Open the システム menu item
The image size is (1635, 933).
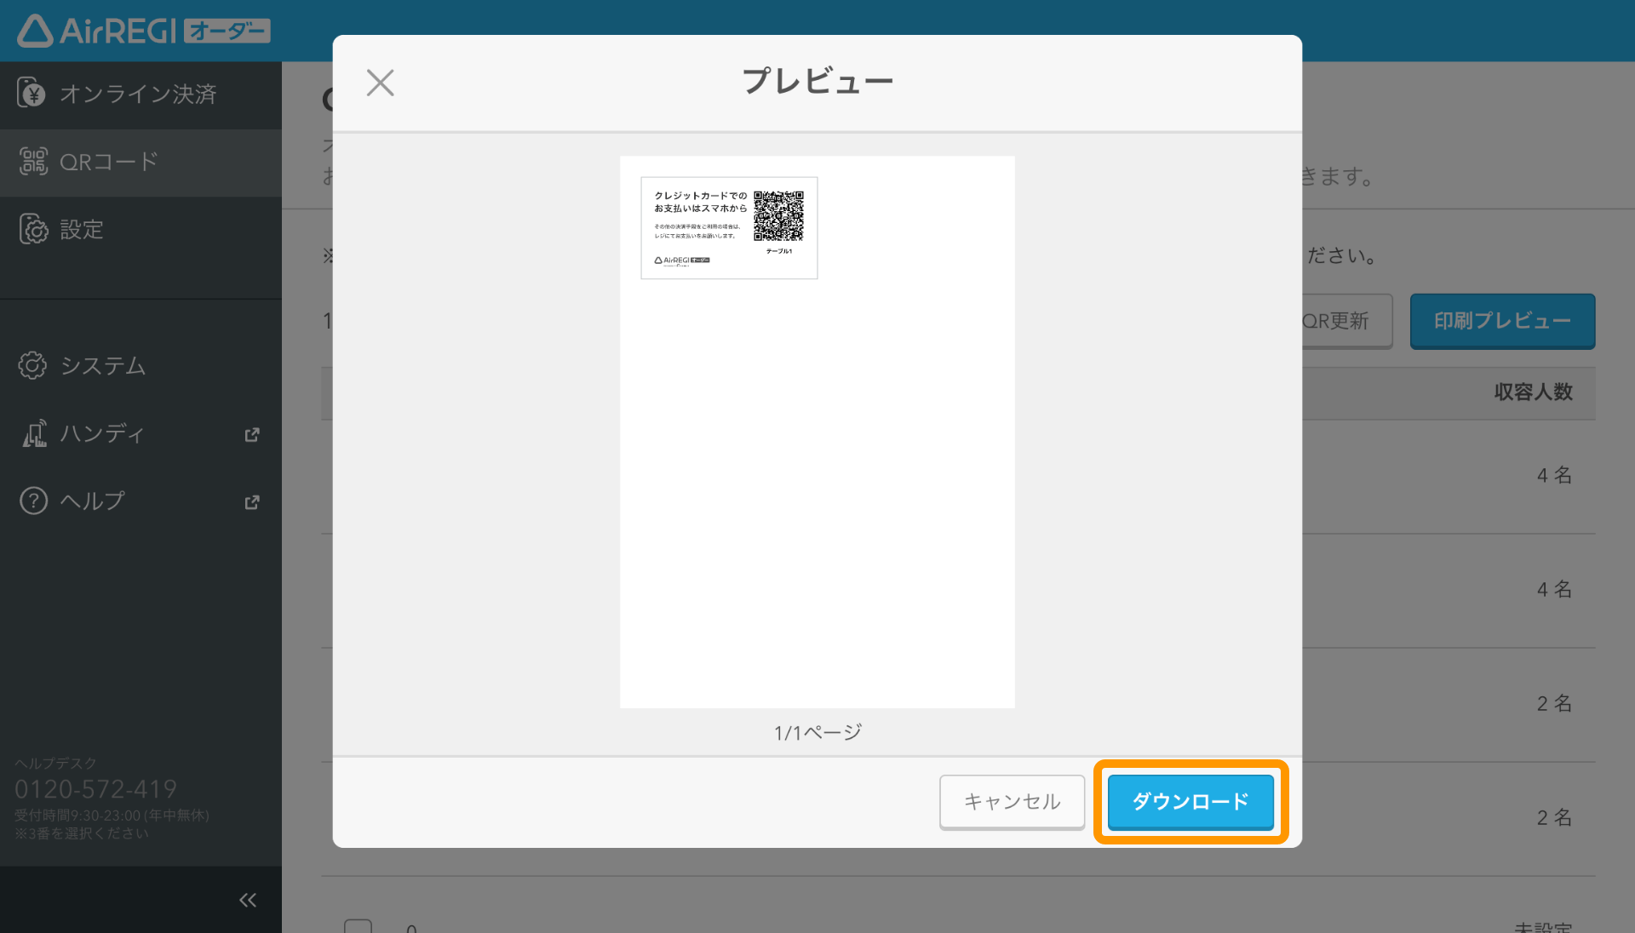tap(141, 365)
